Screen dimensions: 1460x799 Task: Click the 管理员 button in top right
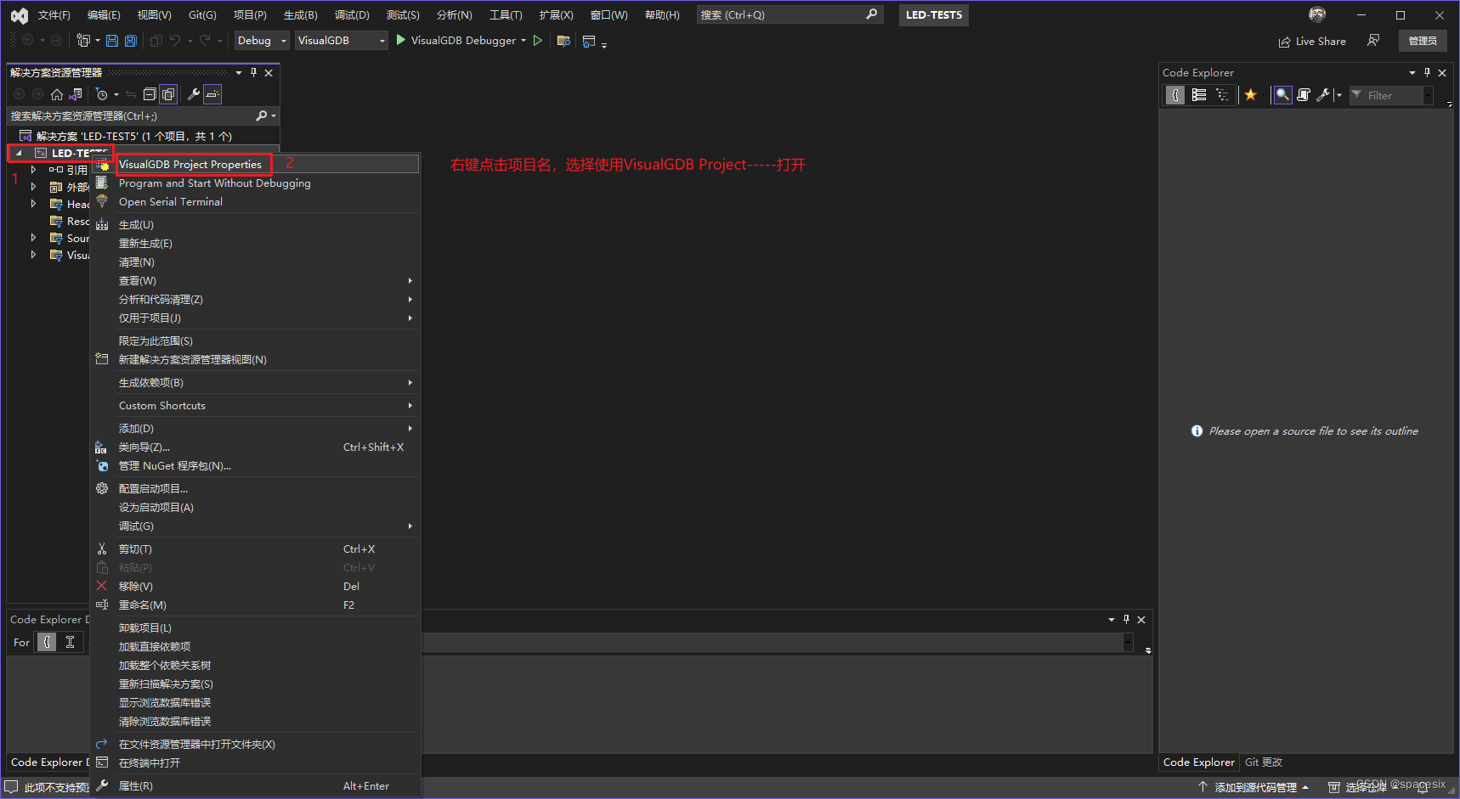point(1422,40)
